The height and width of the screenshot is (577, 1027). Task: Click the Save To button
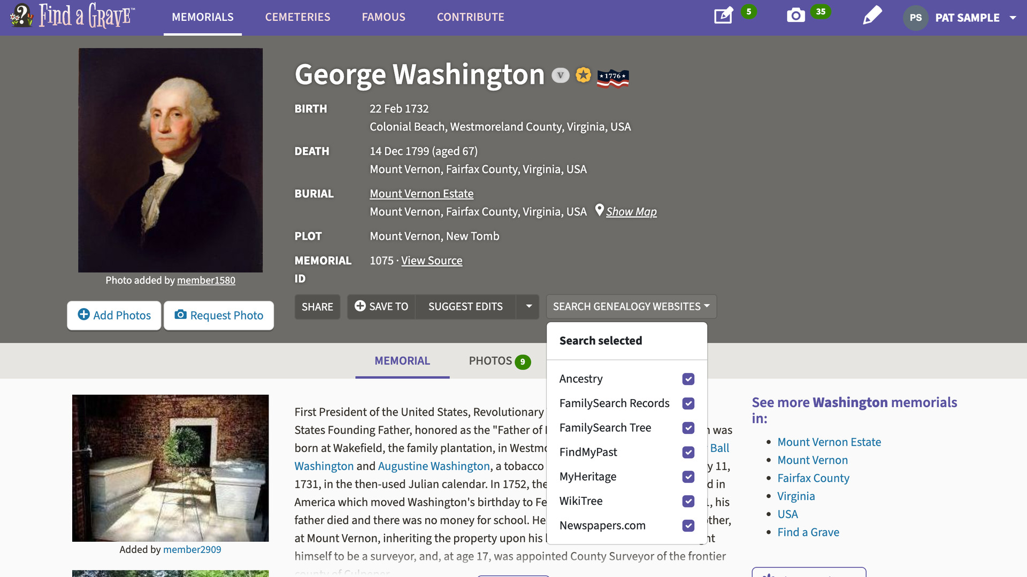(381, 307)
